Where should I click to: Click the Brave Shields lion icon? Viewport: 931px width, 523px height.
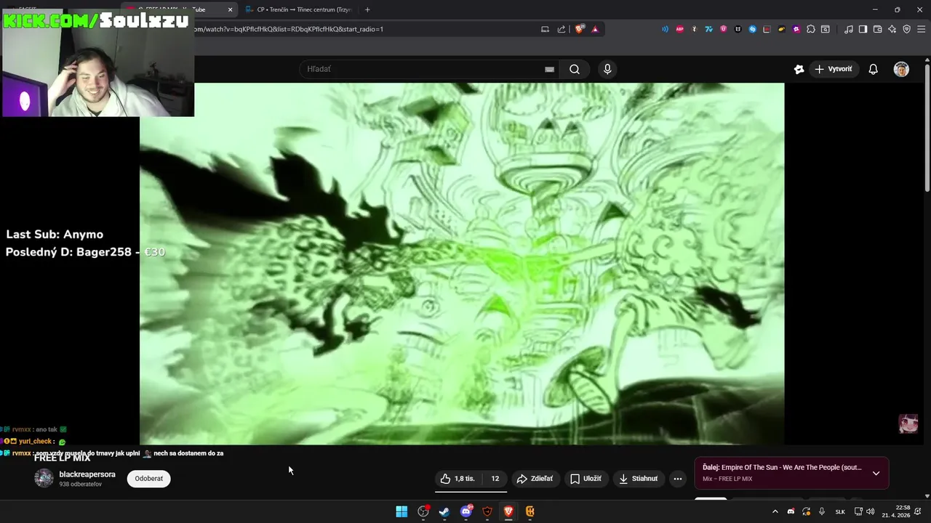(x=580, y=29)
